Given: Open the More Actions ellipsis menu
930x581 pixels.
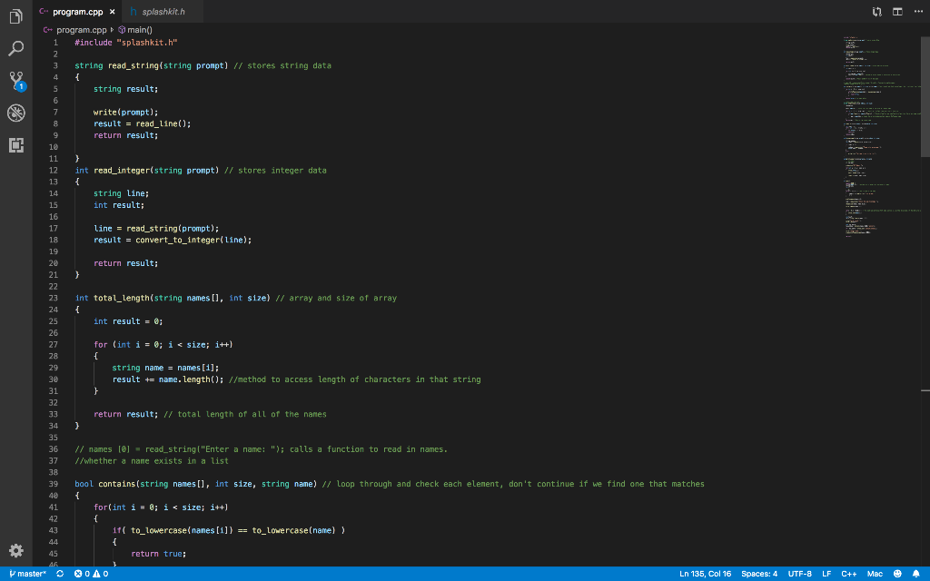Looking at the screenshot, I should coord(918,12).
